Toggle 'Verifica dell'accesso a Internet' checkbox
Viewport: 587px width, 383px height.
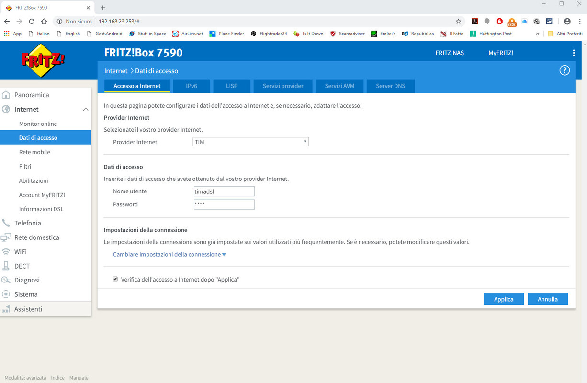click(x=115, y=279)
